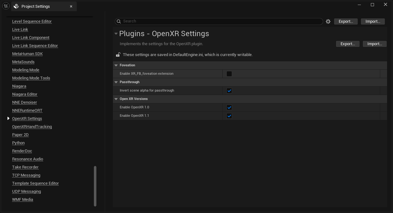Open MetaSounds settings
The height and width of the screenshot is (213, 393).
23,62
